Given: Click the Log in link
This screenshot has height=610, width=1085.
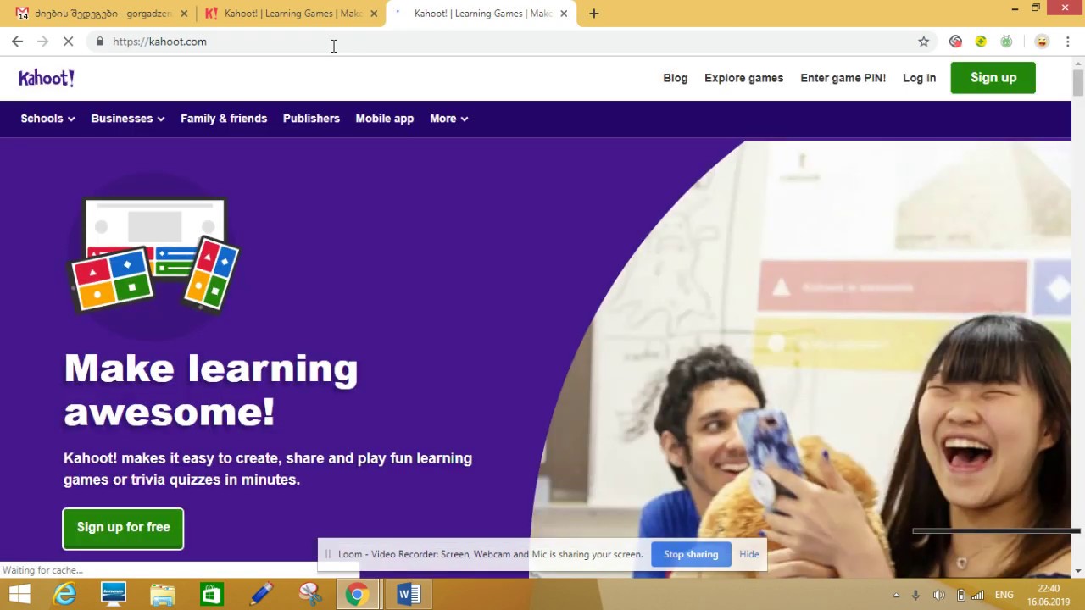Looking at the screenshot, I should (920, 78).
